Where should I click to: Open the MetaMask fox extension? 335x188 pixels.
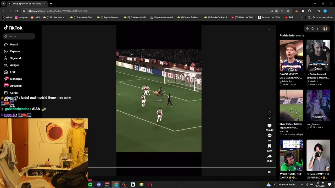click(297, 11)
